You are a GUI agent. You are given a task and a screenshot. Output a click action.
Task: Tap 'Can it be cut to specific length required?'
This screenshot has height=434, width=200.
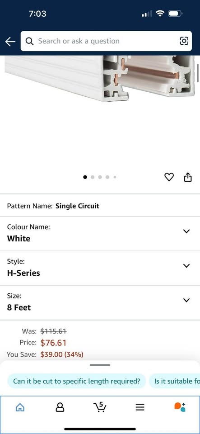76,381
